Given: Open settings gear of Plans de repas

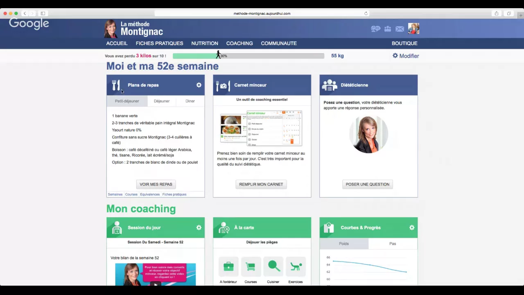Looking at the screenshot, I should coord(199,85).
